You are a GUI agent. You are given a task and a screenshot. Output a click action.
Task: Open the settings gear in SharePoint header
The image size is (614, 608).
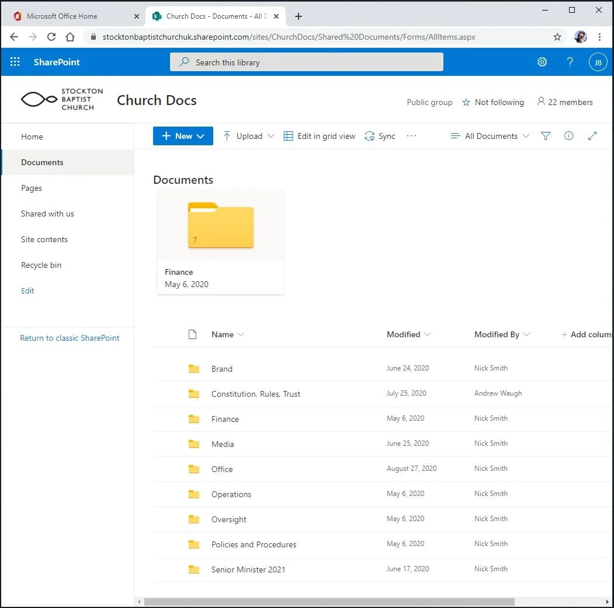coord(542,62)
